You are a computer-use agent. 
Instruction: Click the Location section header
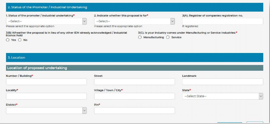pos(134,58)
